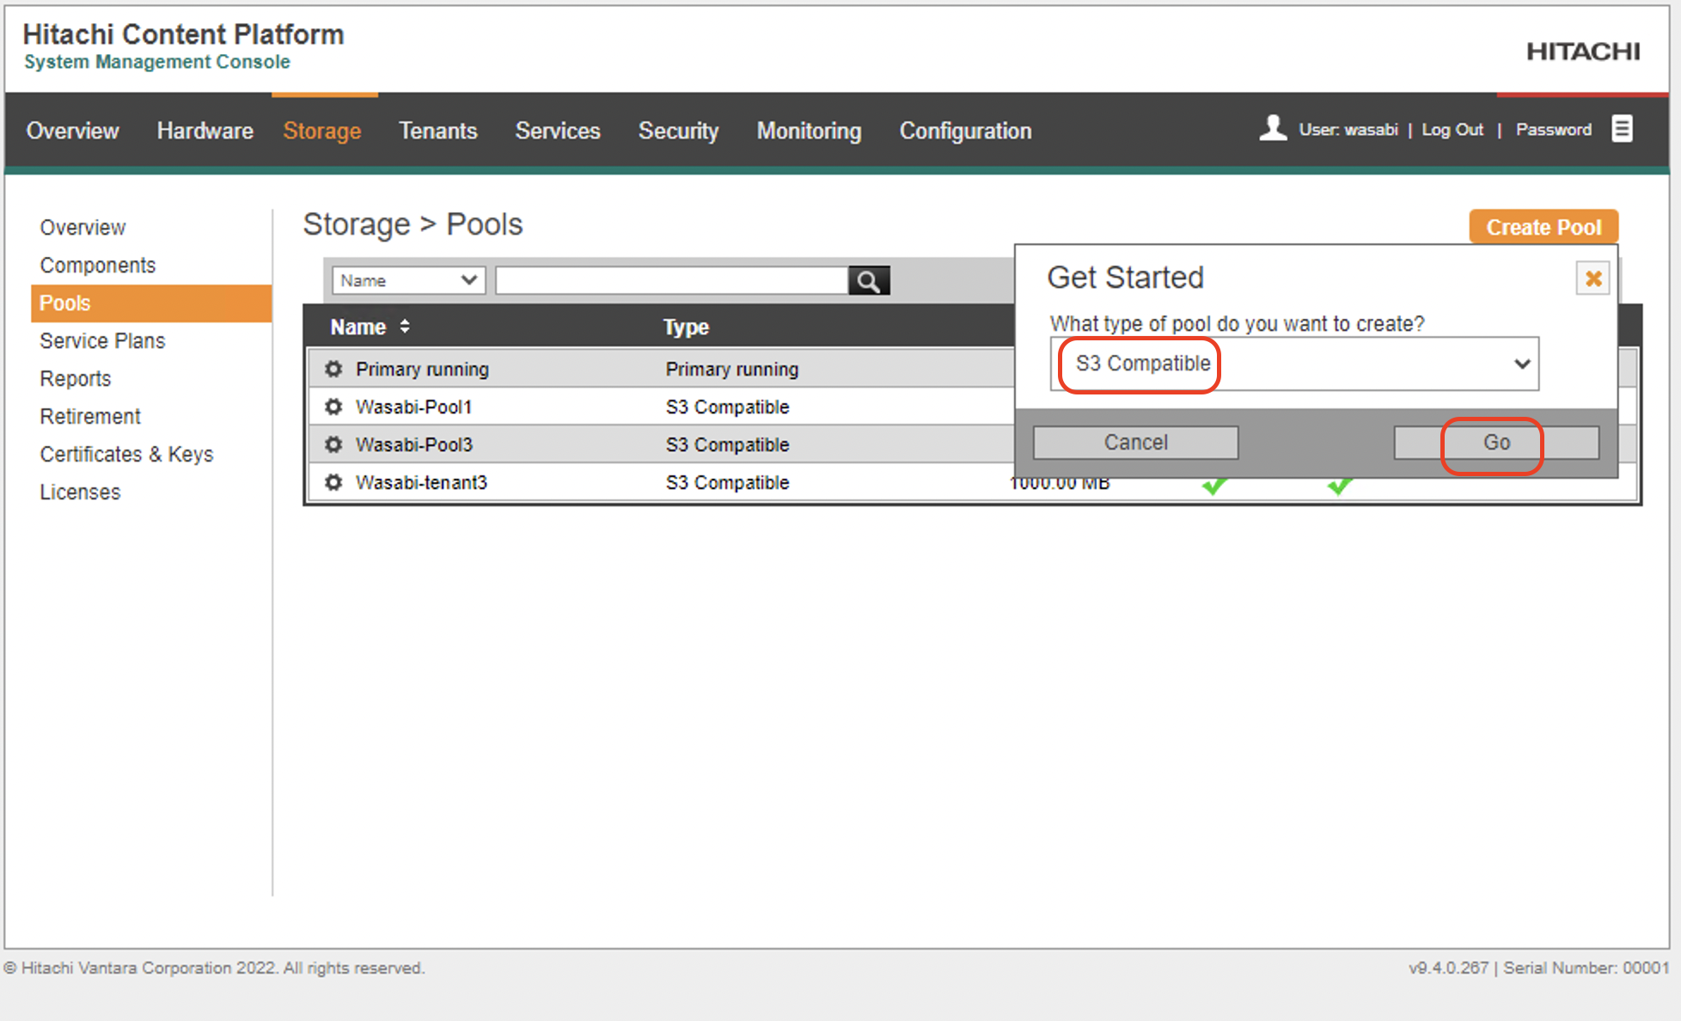Screen dimensions: 1681x1021
Task: Select Overview in the storage sidebar
Action: point(83,228)
